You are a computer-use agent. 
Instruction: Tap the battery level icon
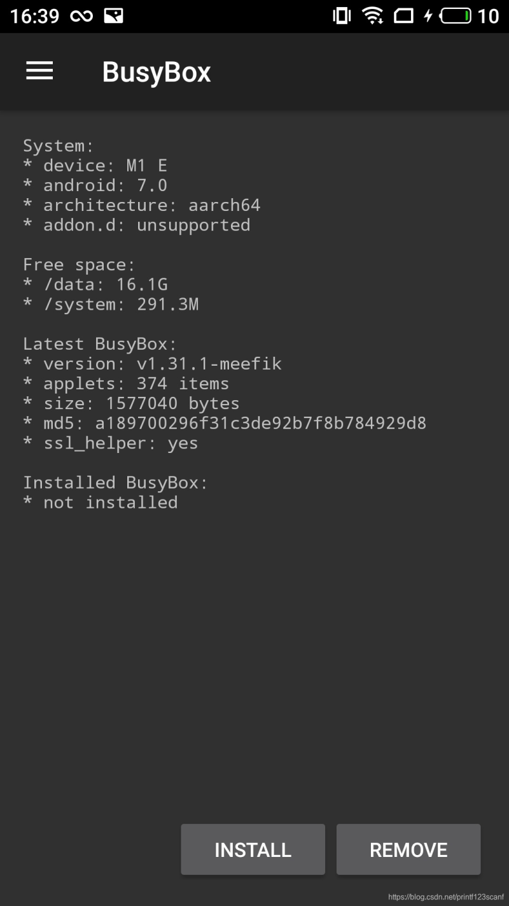click(x=456, y=16)
